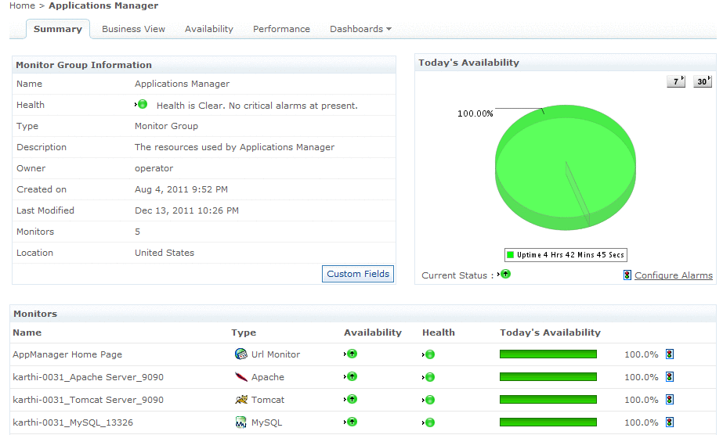Configure alarms icon for Tomcat Server row
The height and width of the screenshot is (435, 723).
670,399
